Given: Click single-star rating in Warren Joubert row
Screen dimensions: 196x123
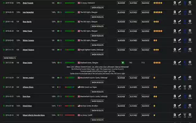Looking at the screenshot, I should pyautogui.click(x=154, y=78).
